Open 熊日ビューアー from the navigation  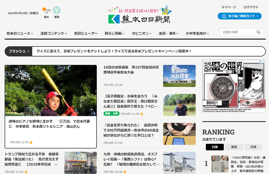86,34
